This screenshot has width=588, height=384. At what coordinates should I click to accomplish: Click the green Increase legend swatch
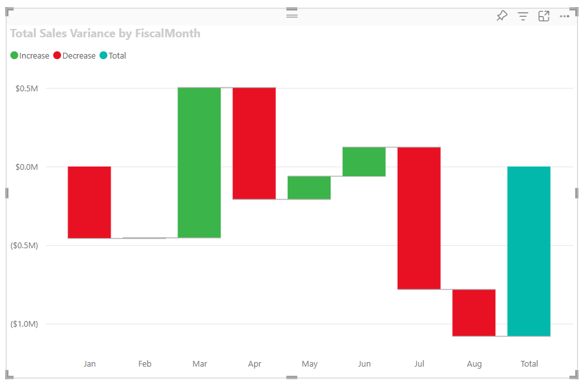tap(13, 55)
